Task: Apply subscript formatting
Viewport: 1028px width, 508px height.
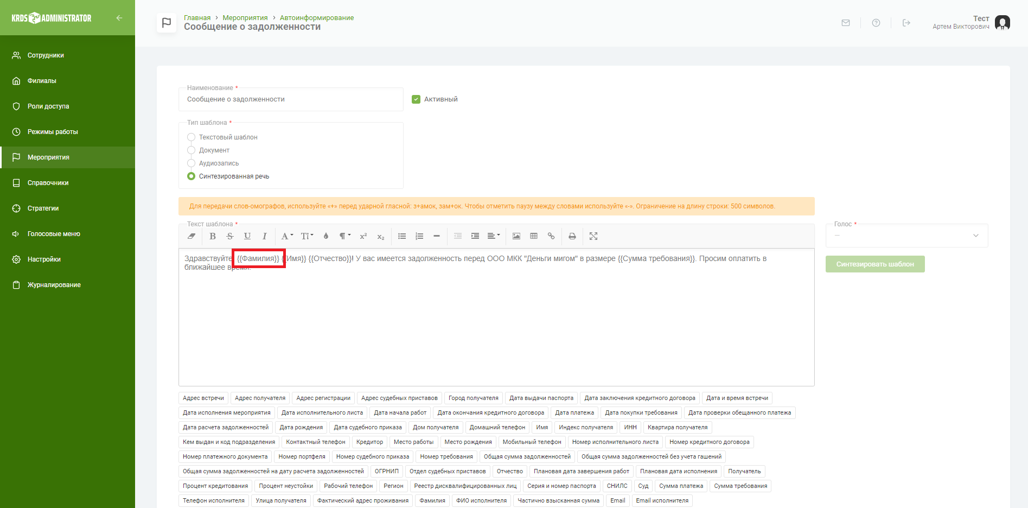Action: [381, 236]
